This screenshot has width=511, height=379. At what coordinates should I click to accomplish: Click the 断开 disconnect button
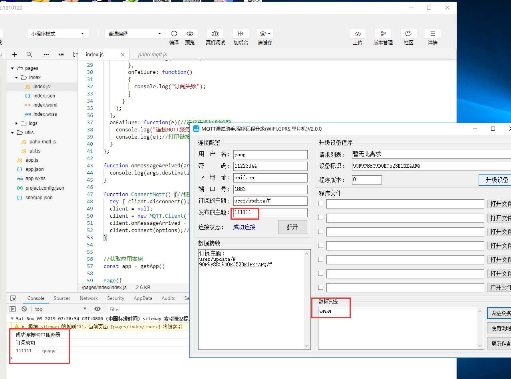click(292, 227)
